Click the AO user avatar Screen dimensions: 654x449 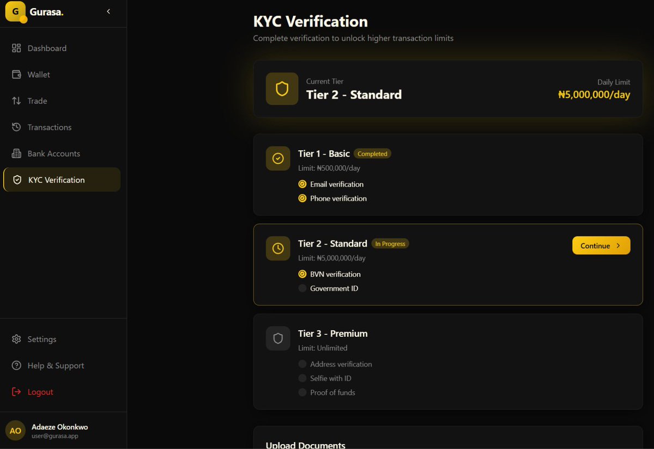15,430
